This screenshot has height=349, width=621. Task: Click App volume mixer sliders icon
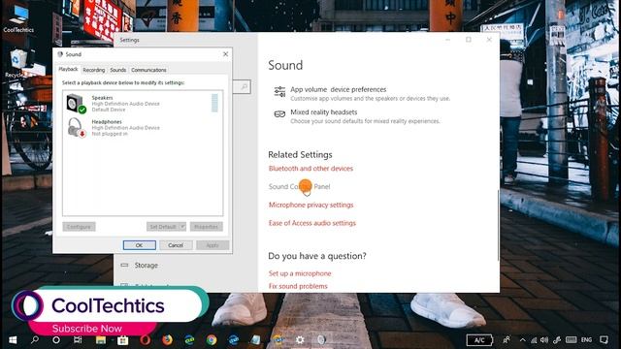(x=279, y=92)
